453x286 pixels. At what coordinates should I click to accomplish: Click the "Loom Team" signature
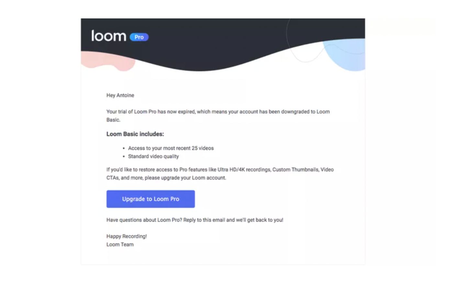coord(120,245)
